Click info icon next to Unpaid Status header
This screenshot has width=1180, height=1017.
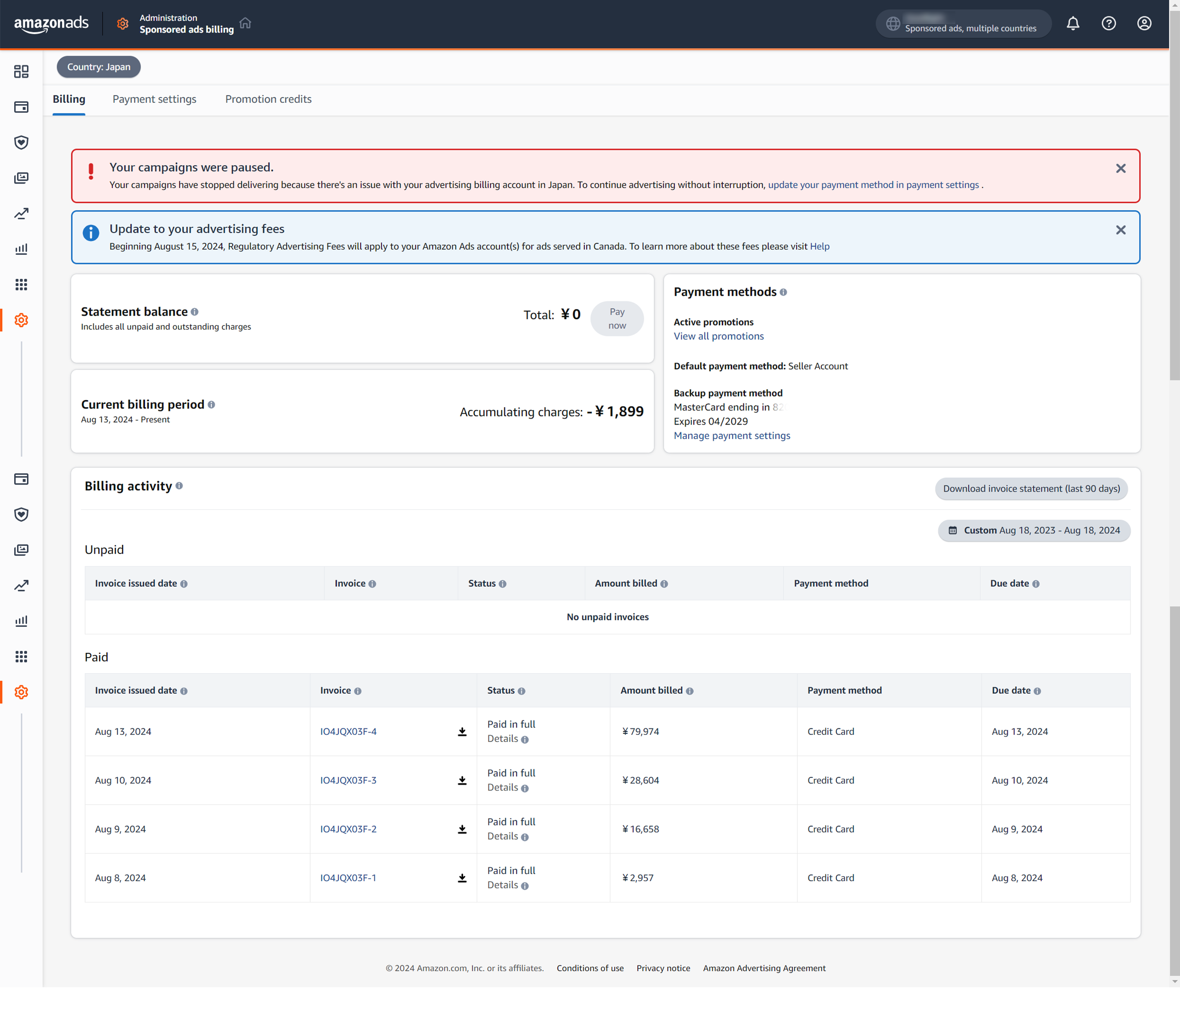coord(502,584)
